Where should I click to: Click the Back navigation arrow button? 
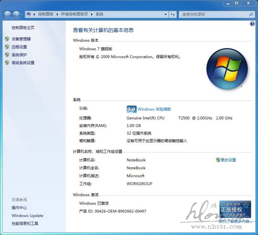point(7,14)
